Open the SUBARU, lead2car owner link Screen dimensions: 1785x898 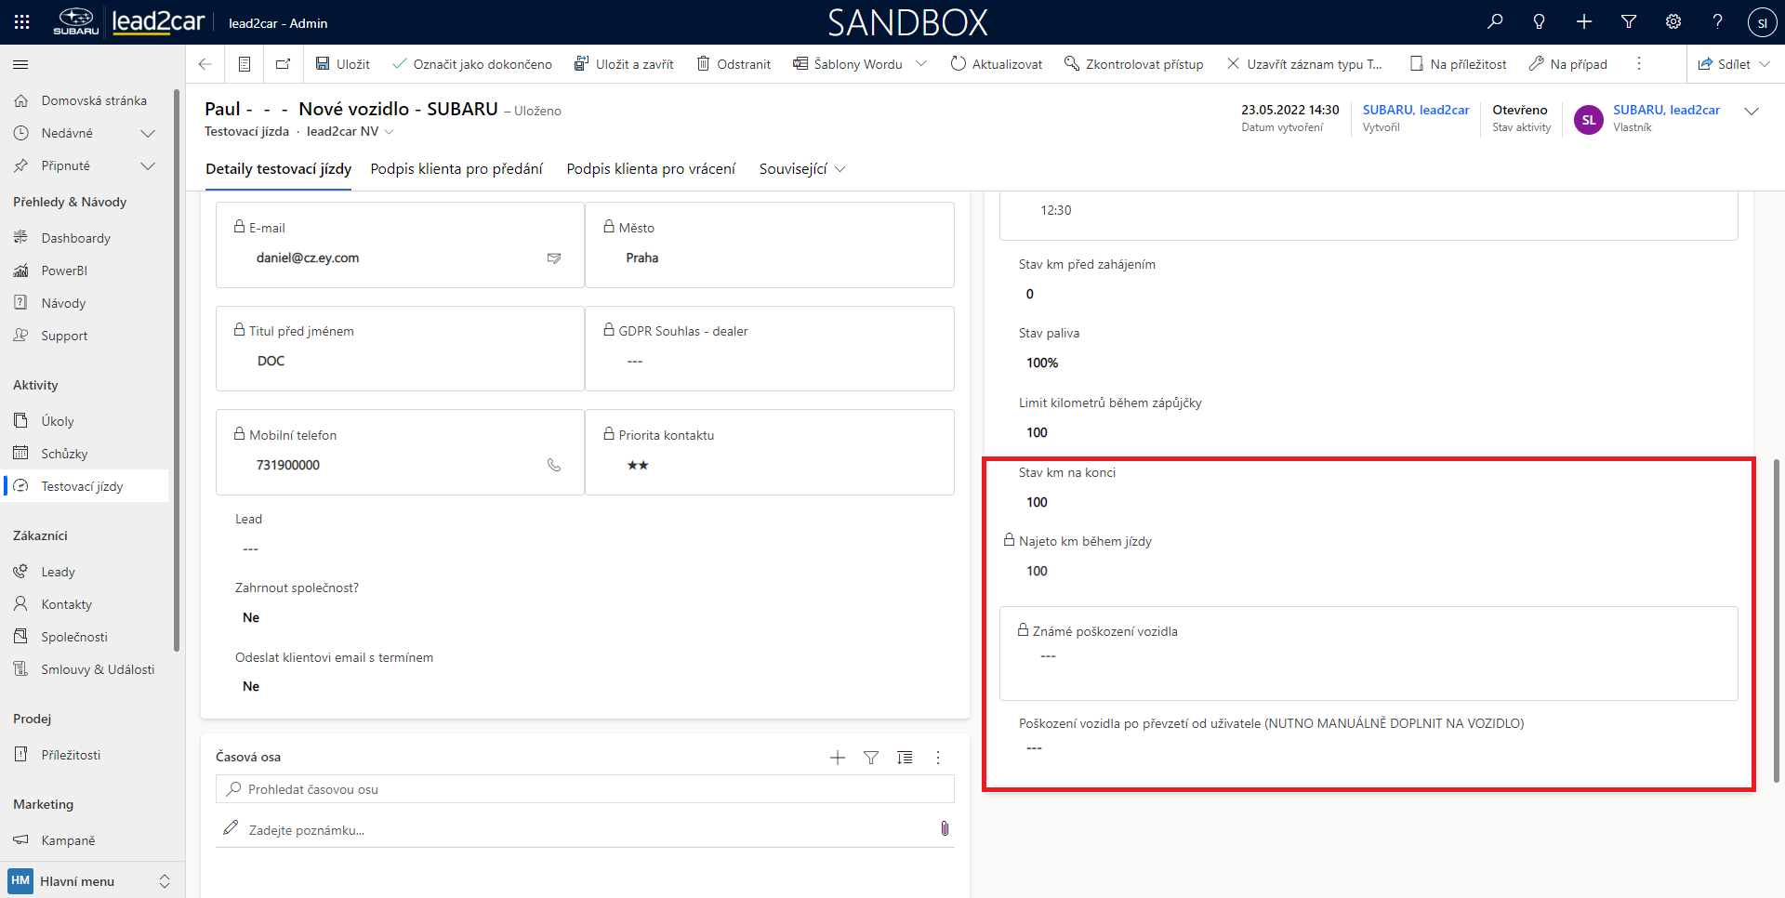(x=1665, y=110)
